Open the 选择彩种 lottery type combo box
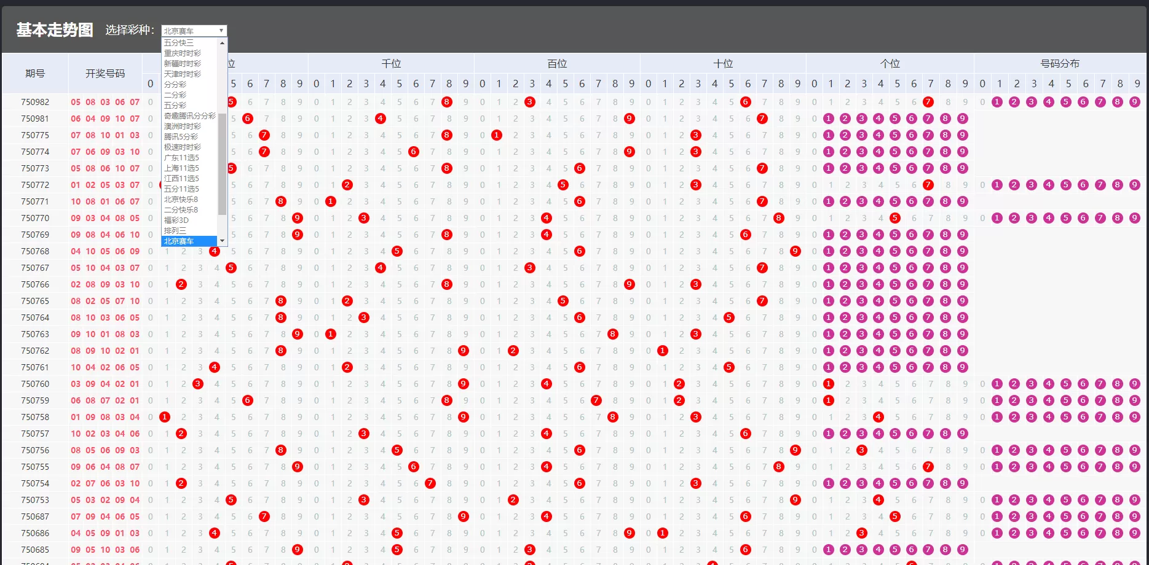The height and width of the screenshot is (565, 1149). (194, 31)
